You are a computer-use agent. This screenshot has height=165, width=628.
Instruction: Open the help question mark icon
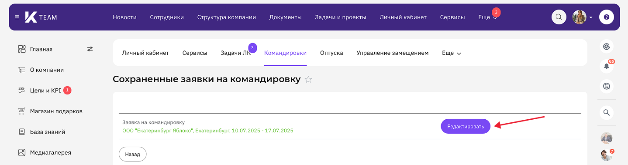pyautogui.click(x=607, y=17)
